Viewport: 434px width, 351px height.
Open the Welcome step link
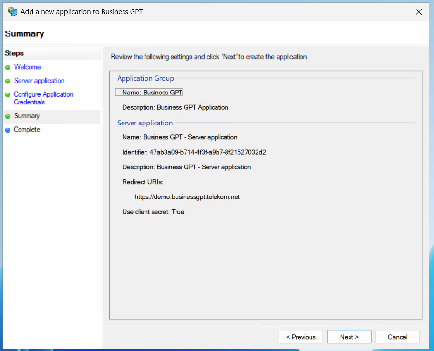pyautogui.click(x=27, y=67)
